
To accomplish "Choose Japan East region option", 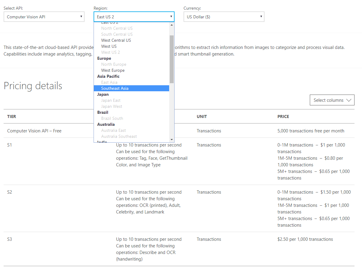I will click(111, 100).
